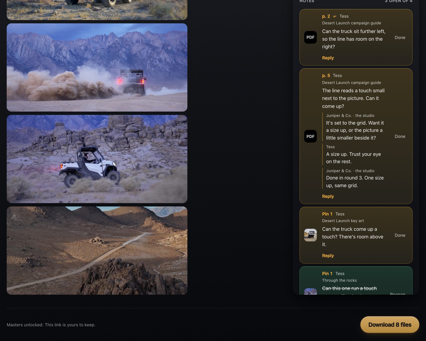This screenshot has width=426, height=341.
Task: Reply to the p. 5 line size thread
Action: 328,196
